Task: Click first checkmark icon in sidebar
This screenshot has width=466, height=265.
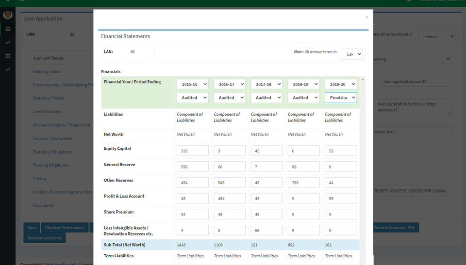Action: point(8,43)
